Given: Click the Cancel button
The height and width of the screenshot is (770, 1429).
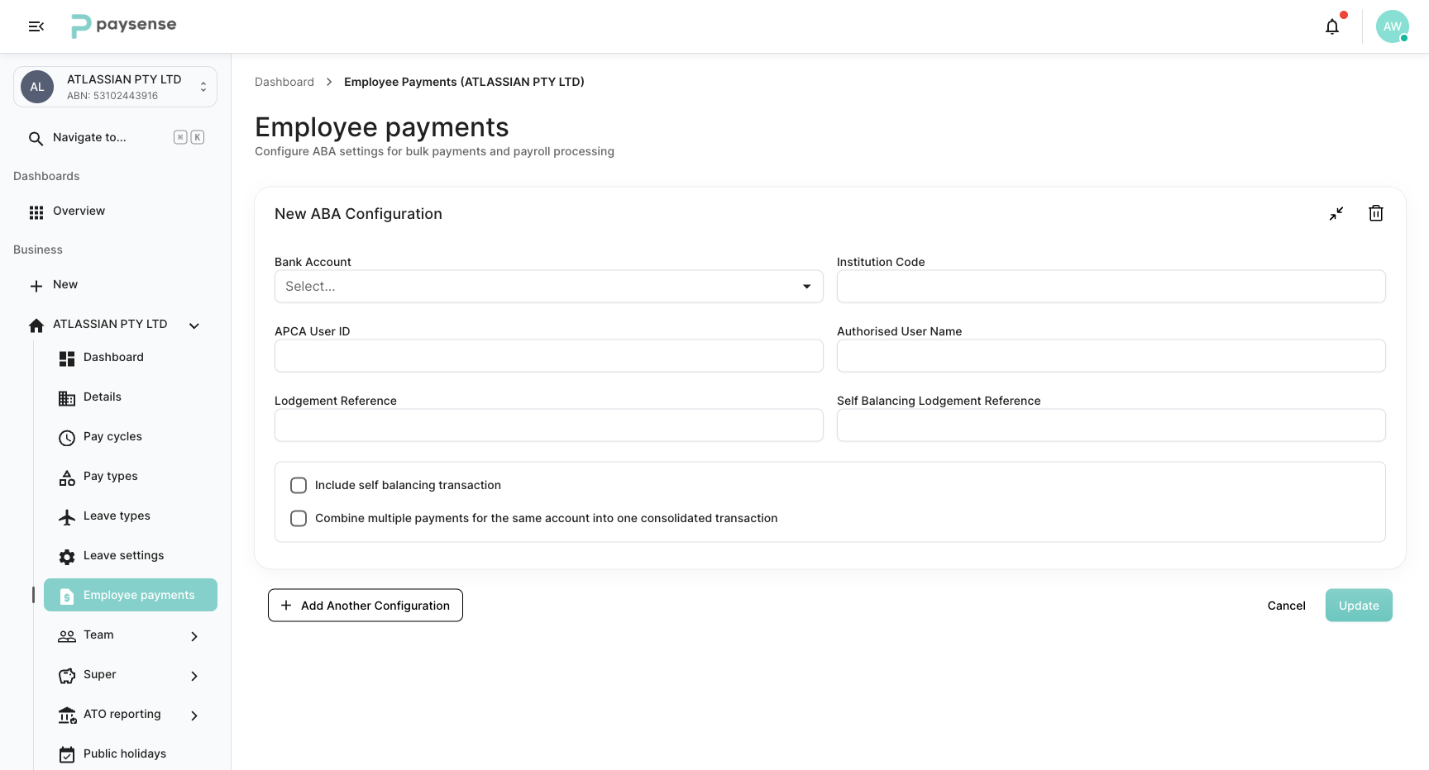Looking at the screenshot, I should (x=1287, y=606).
